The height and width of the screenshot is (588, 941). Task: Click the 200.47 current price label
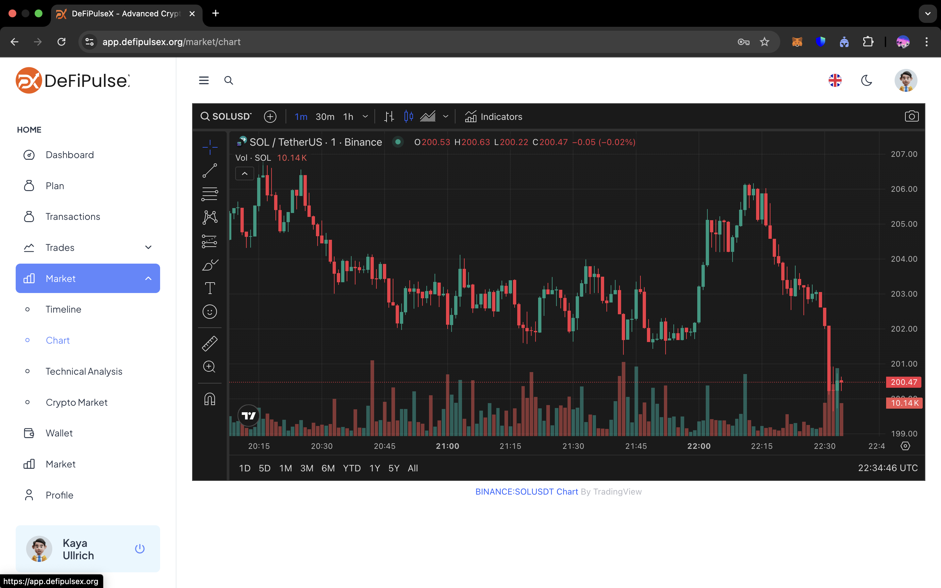903,382
